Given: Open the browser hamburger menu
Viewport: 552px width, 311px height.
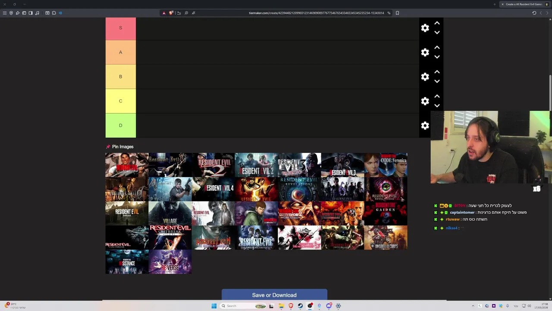Looking at the screenshot, I should (x=5, y=13).
